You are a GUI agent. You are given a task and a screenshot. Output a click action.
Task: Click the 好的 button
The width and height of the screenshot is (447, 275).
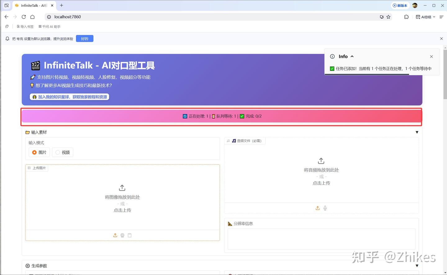point(85,39)
